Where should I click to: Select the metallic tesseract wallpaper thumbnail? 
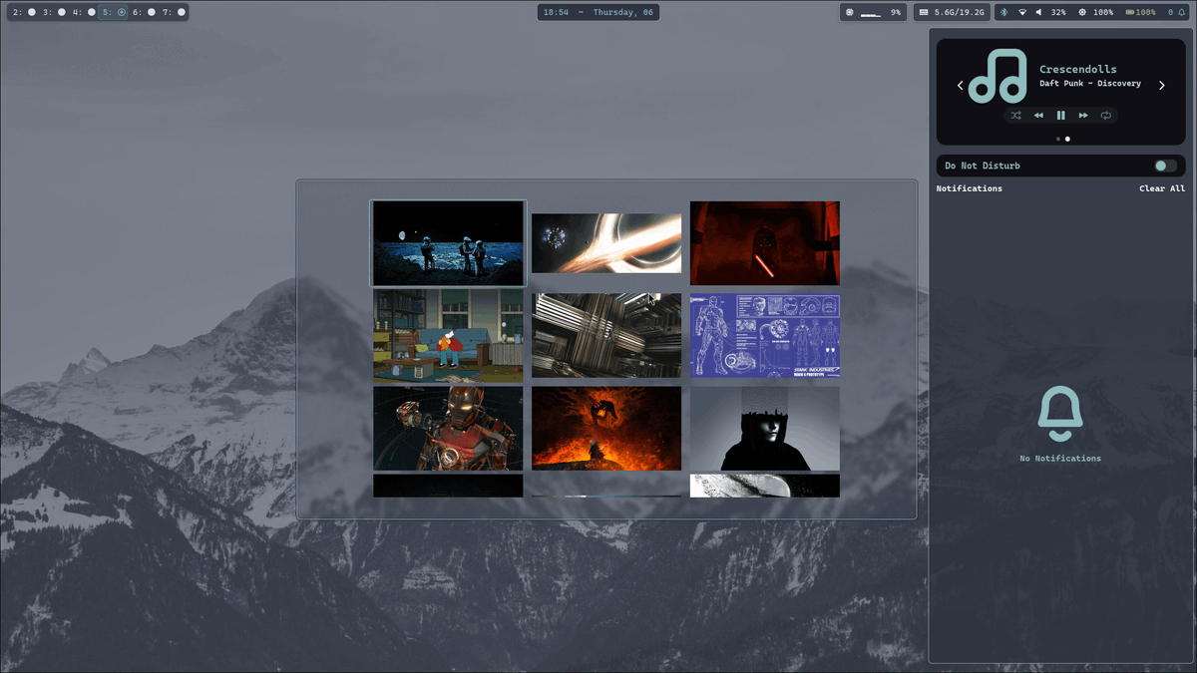606,336
